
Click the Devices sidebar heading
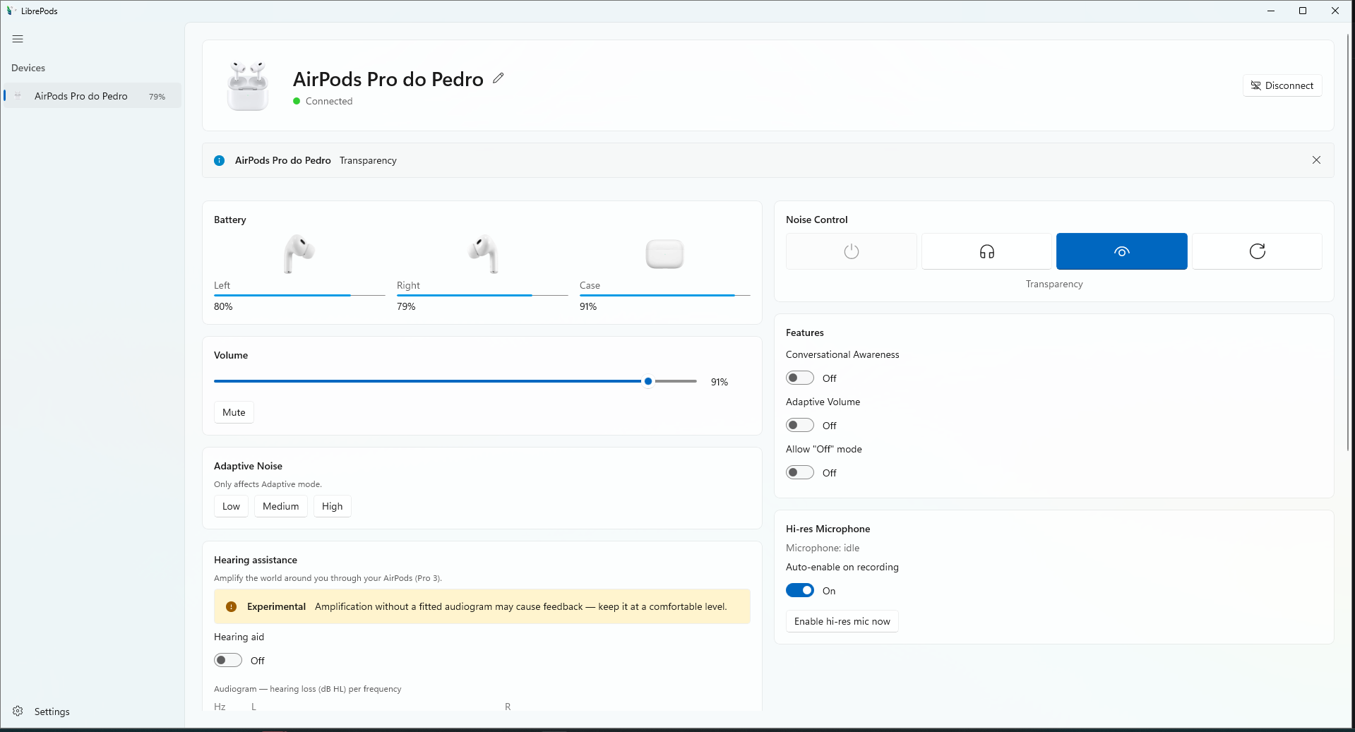[x=28, y=68]
